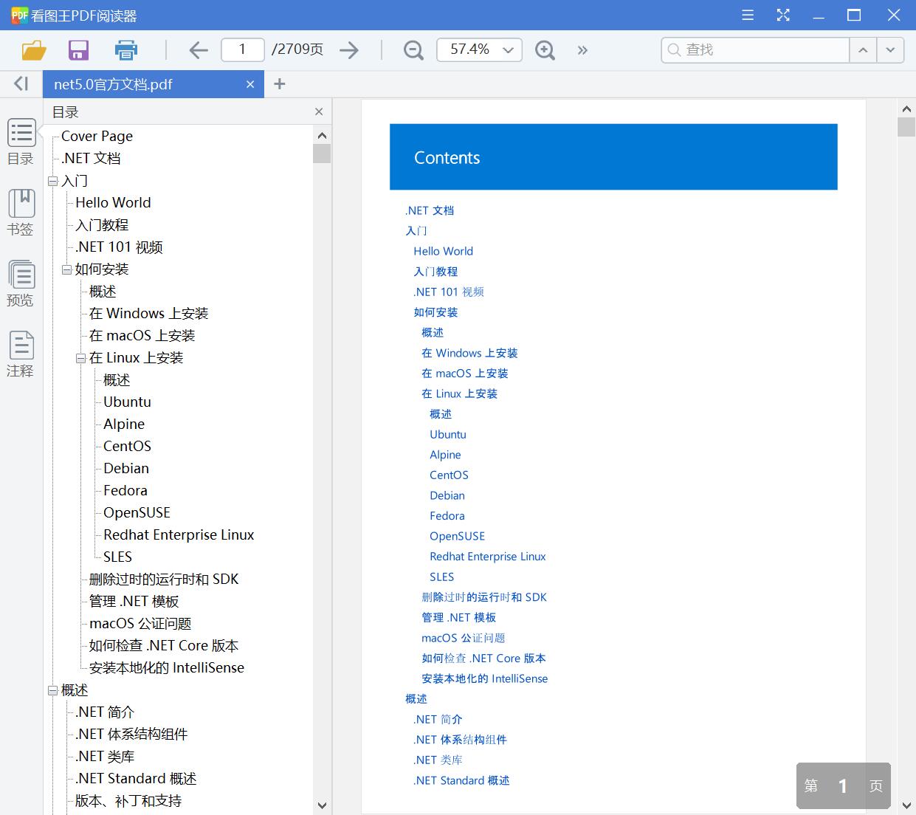
Task: Click the page number input field
Action: pyautogui.click(x=242, y=49)
